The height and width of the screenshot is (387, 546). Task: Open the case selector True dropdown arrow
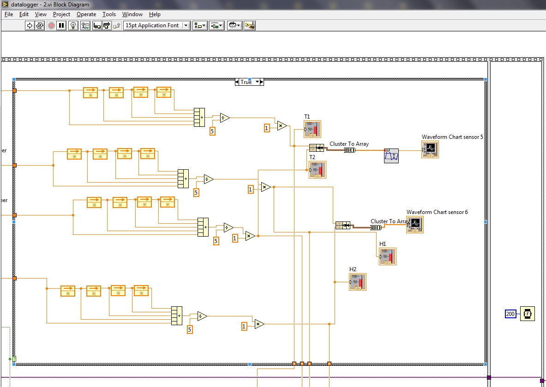[258, 82]
